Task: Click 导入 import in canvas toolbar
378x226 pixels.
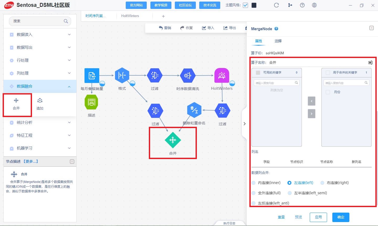Action: [x=208, y=28]
